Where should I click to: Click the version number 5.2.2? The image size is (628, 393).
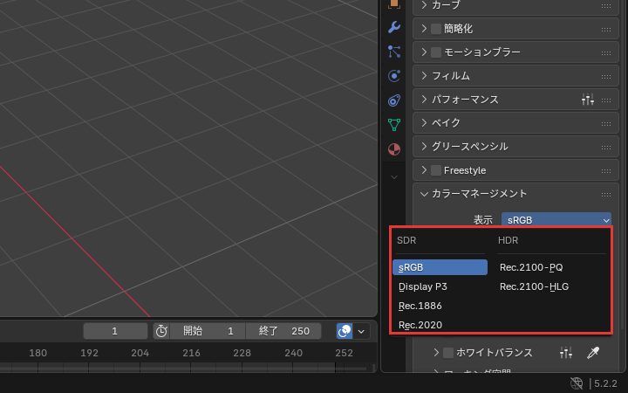click(605, 383)
